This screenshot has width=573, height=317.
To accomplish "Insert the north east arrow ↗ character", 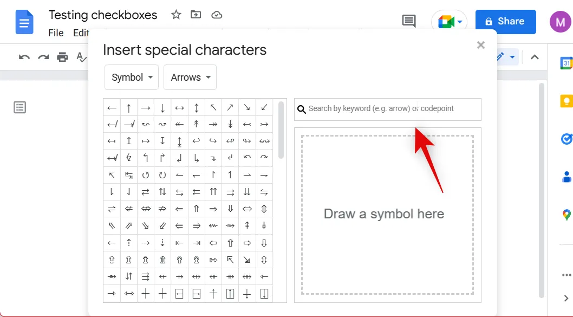I will (230, 107).
